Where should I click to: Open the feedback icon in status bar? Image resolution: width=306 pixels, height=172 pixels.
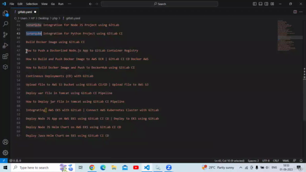295,161
